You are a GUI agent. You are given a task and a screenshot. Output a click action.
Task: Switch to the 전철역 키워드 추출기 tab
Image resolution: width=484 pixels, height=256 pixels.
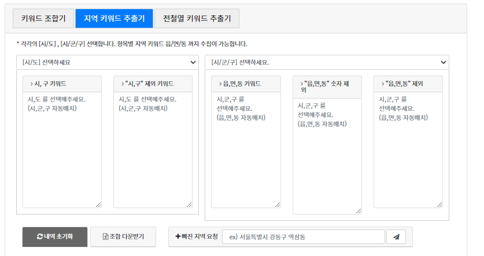coord(197,18)
